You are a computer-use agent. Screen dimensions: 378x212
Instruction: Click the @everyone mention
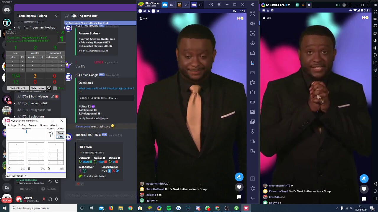83,127
